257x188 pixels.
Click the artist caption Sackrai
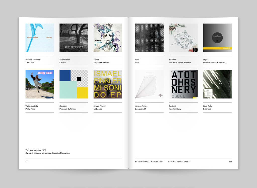pos(172,106)
